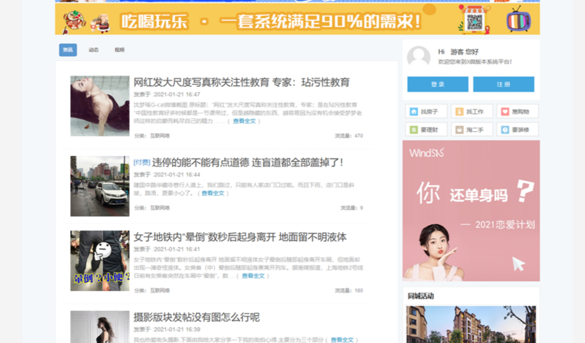Click the QR code in the yellow banner
This screenshot has width=585, height=343.
pyautogui.click(x=475, y=21)
